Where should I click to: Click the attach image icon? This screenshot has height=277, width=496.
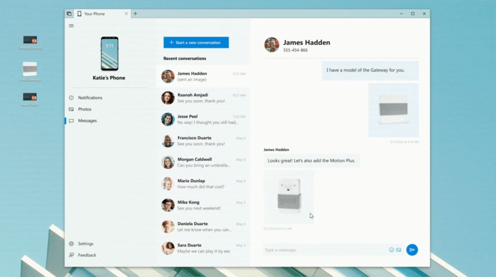[x=399, y=250]
